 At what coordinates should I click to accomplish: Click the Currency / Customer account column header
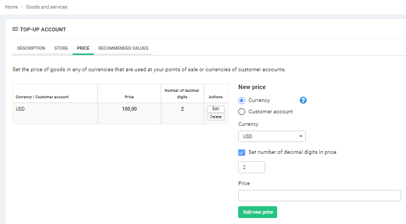pyautogui.click(x=42, y=97)
